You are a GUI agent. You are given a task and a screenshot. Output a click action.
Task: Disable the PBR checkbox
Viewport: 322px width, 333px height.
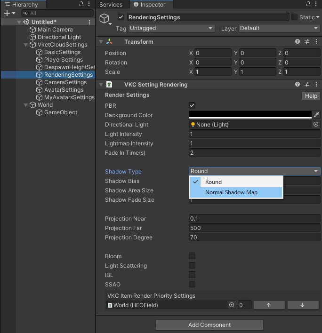click(192, 106)
